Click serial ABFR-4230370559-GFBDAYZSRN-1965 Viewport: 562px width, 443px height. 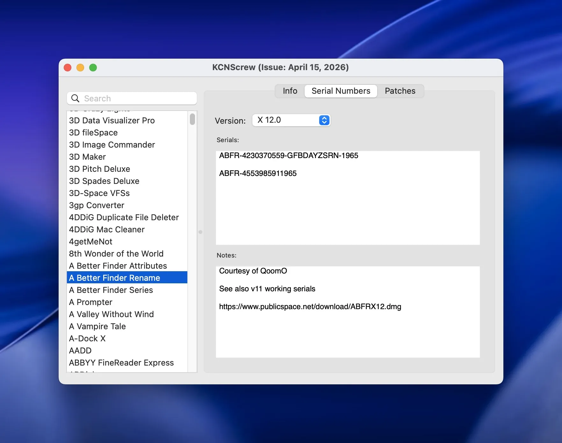click(289, 156)
